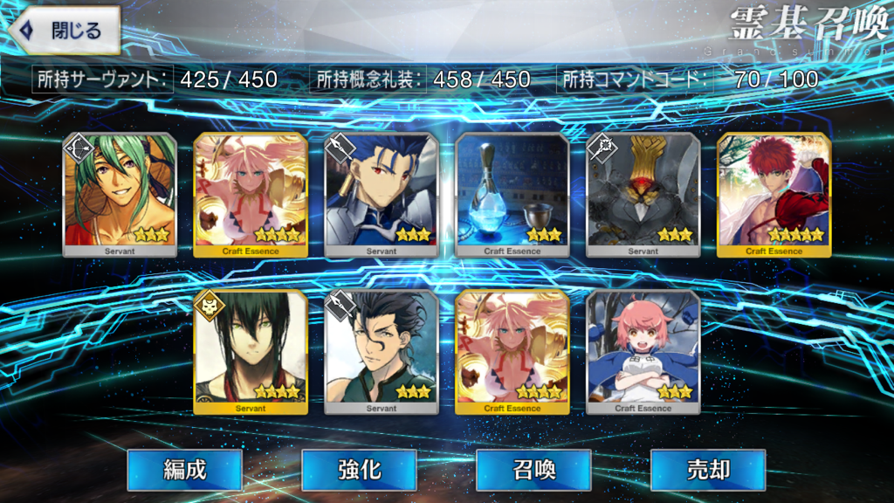Viewport: 894px width, 503px height.
Task: Select the pink-haired girl in blue cape card
Action: point(643,353)
